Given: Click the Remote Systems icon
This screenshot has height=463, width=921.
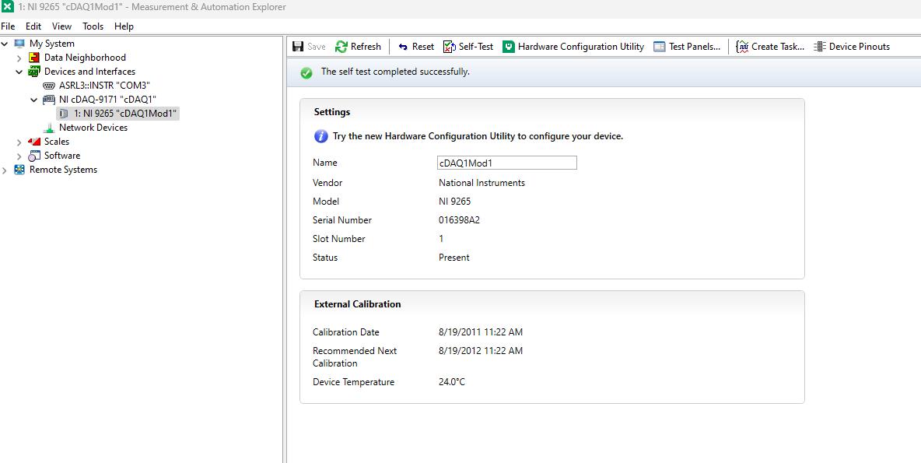Looking at the screenshot, I should click(x=20, y=170).
